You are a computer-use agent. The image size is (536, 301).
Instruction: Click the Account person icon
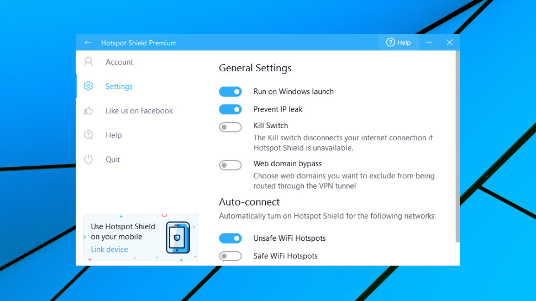pyautogui.click(x=88, y=62)
